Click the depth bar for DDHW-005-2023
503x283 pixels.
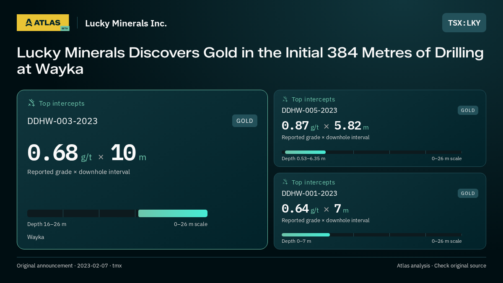tap(372, 152)
